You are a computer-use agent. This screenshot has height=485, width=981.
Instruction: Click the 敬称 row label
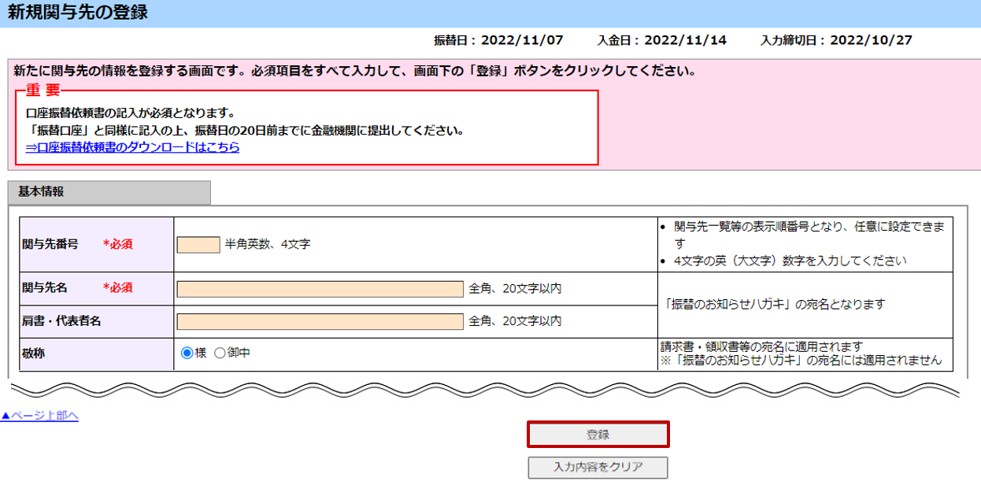click(34, 354)
